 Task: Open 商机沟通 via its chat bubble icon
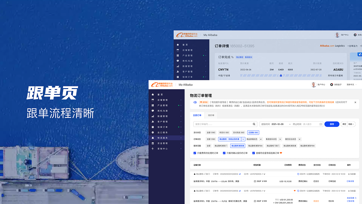(153, 111)
